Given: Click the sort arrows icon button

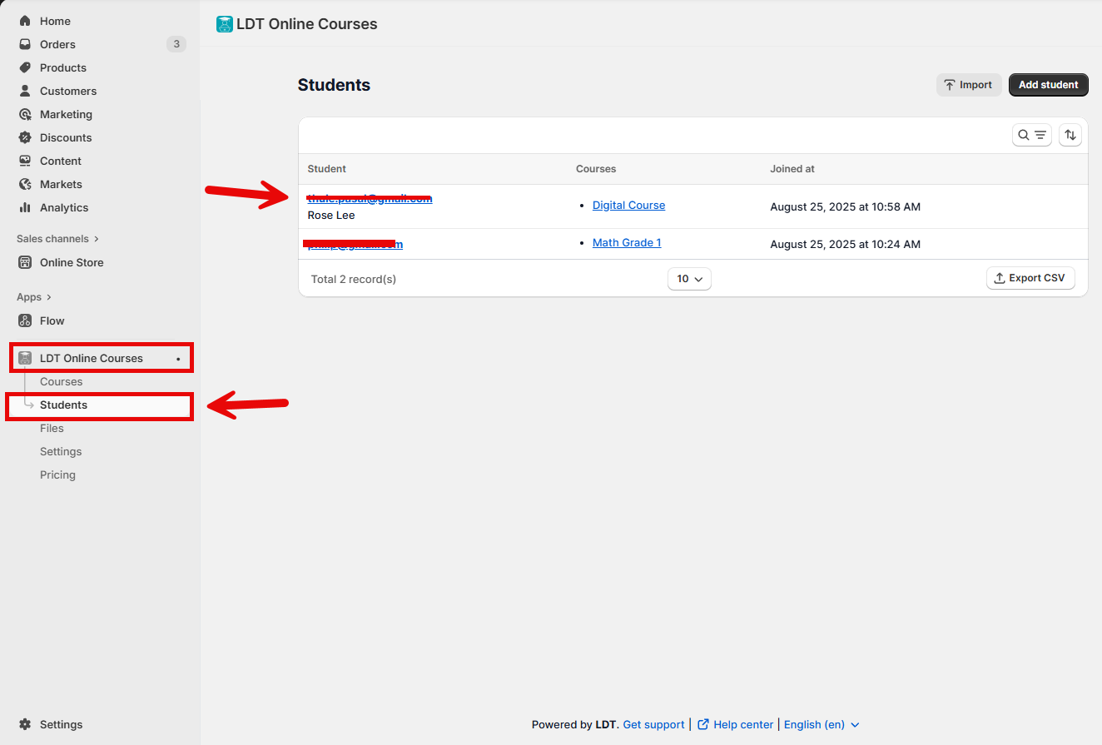Looking at the screenshot, I should pyautogui.click(x=1070, y=135).
